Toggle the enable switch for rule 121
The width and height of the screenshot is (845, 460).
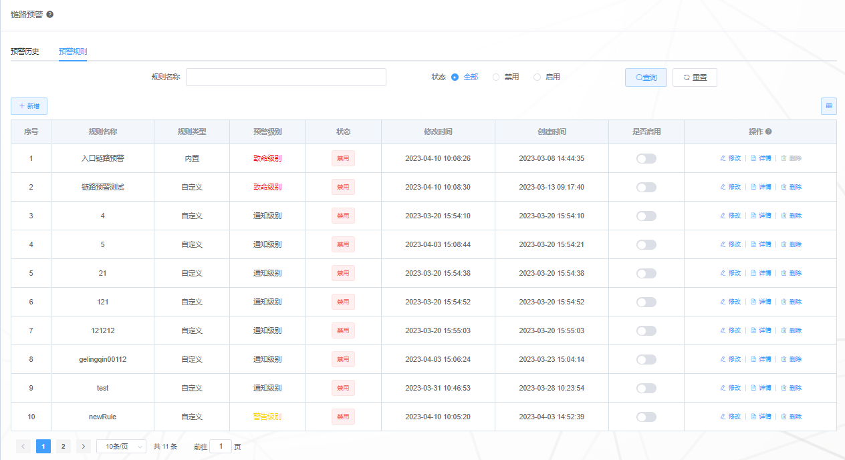pos(646,302)
